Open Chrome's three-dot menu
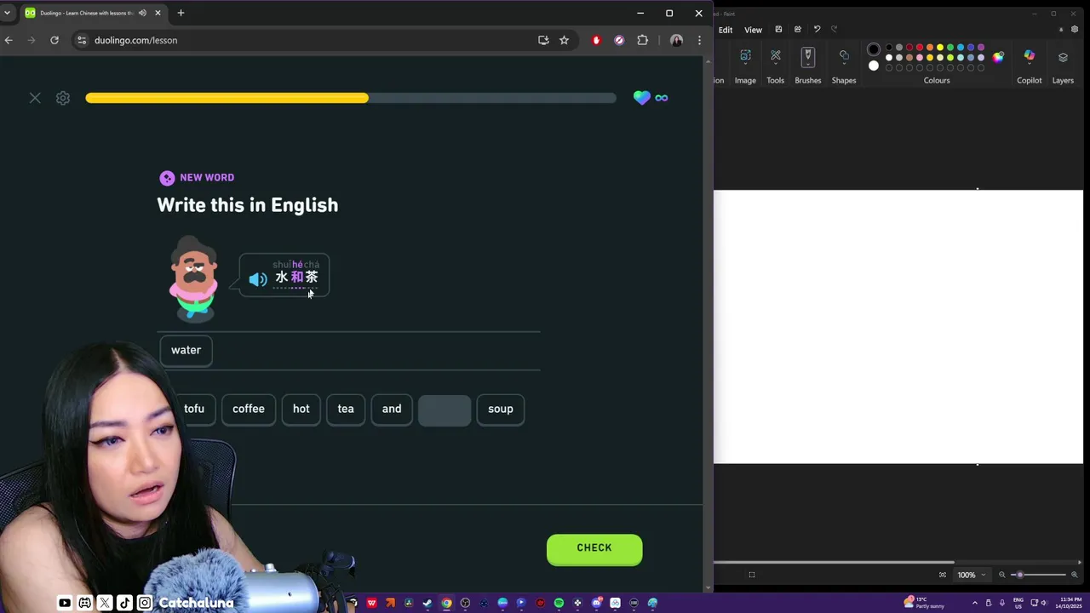This screenshot has width=1090, height=613. pyautogui.click(x=699, y=40)
